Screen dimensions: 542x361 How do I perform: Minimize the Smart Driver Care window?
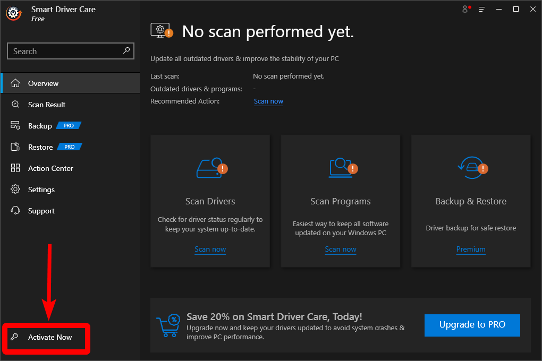[499, 10]
